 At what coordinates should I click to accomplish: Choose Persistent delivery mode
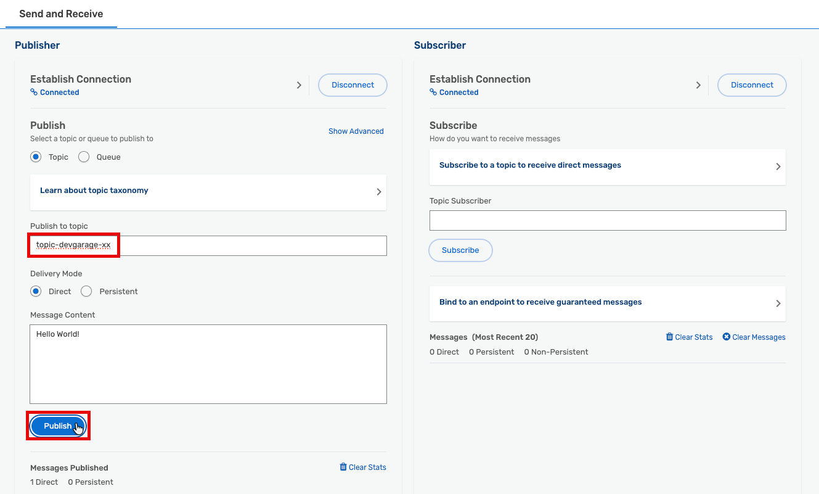86,291
